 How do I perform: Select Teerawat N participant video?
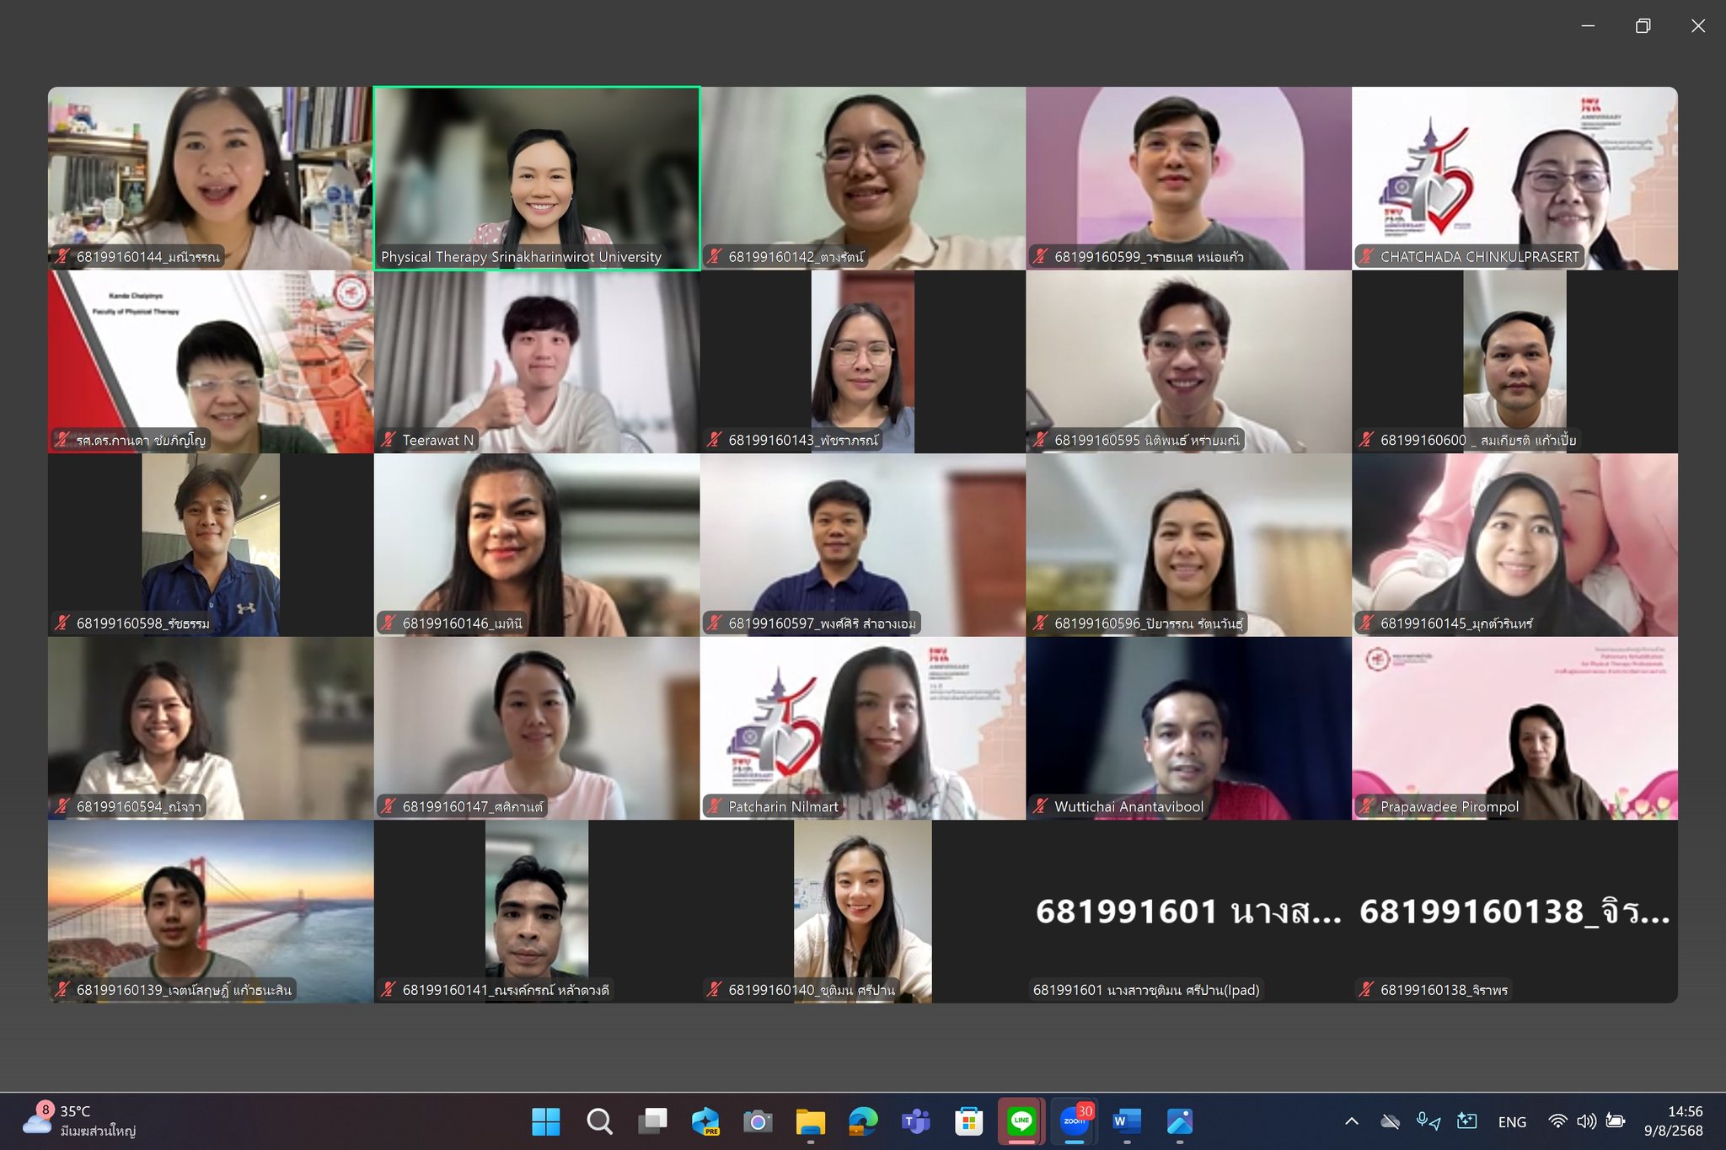[537, 361]
